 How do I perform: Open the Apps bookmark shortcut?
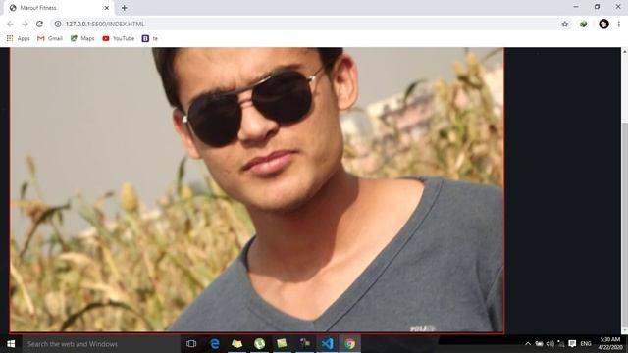click(x=19, y=38)
